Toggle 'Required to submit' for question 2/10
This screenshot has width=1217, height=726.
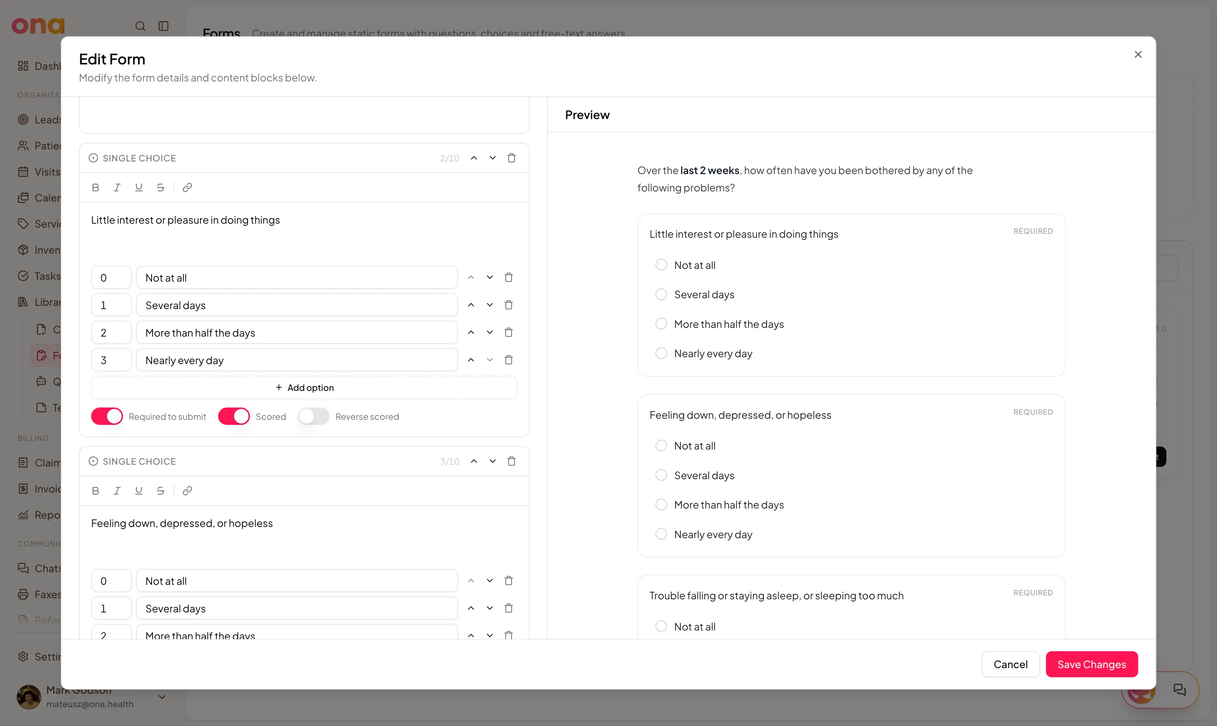tap(107, 416)
